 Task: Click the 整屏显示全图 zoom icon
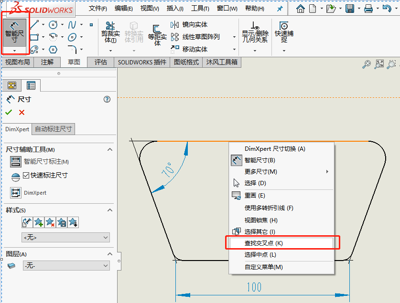[x=379, y=64]
